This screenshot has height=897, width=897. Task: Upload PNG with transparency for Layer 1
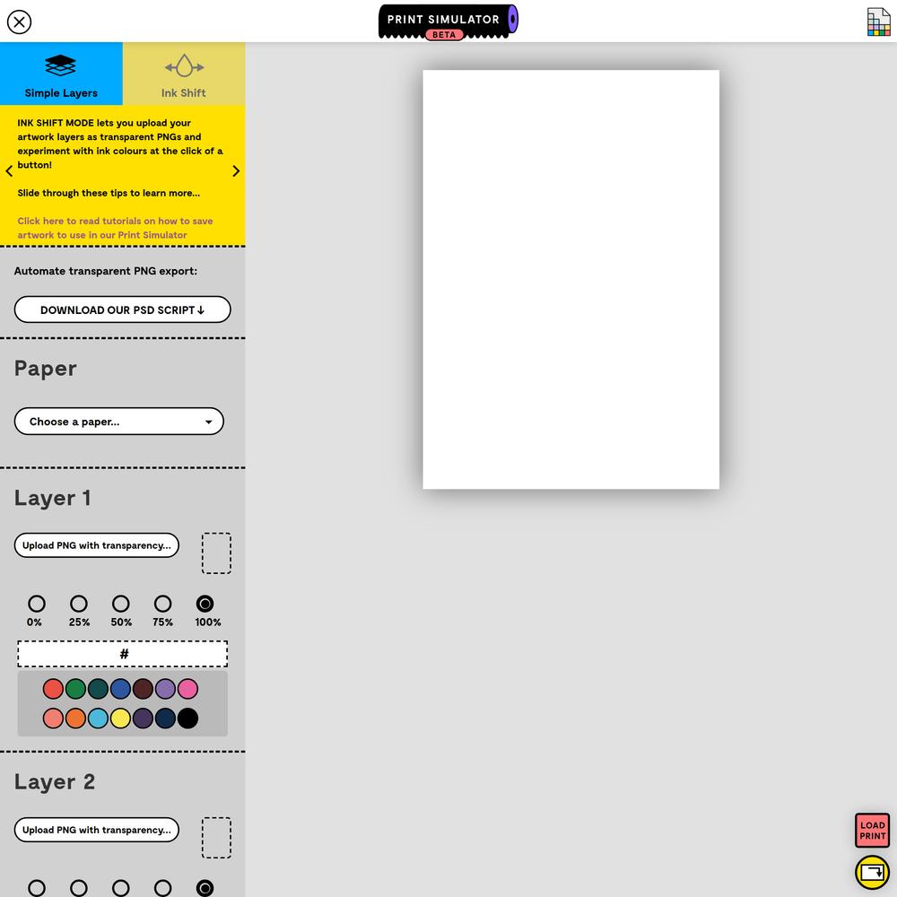[x=97, y=545]
